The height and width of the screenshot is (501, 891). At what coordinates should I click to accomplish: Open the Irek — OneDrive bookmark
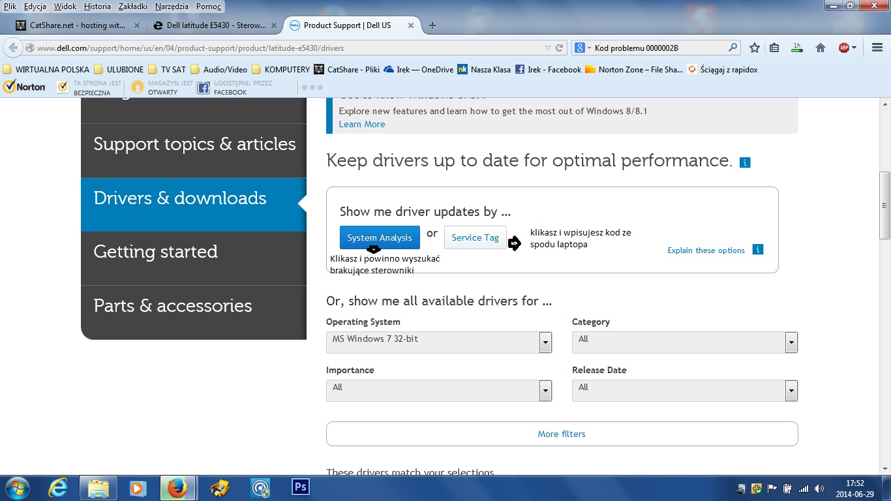tap(418, 69)
